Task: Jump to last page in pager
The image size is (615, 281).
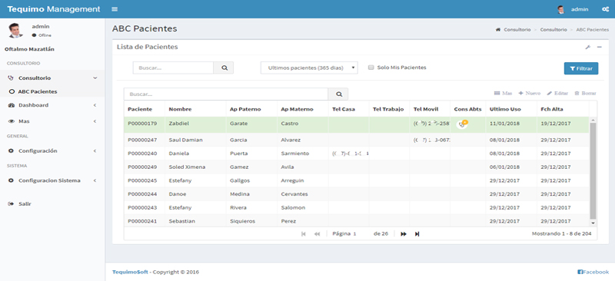Action: coord(417,234)
